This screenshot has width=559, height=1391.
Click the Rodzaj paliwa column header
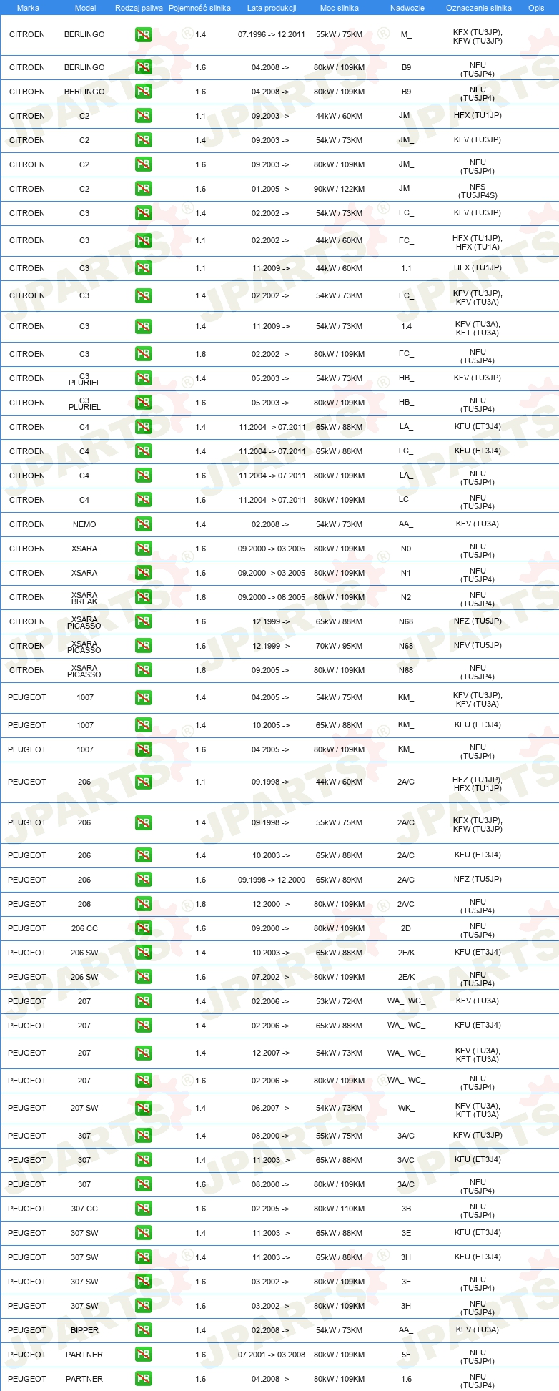pyautogui.click(x=139, y=8)
